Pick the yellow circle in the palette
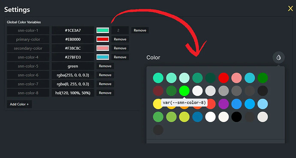Image resolution: width=296 pixels, height=158 pixels. click(157, 104)
